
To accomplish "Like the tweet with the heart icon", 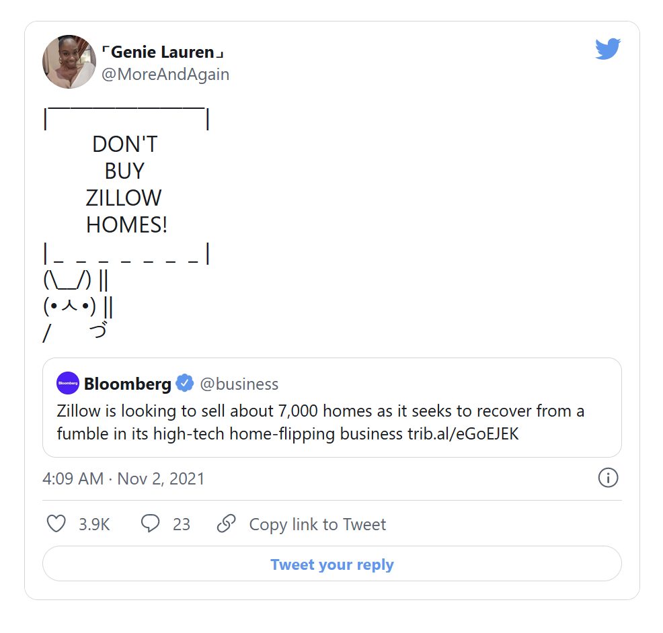I will [x=56, y=523].
